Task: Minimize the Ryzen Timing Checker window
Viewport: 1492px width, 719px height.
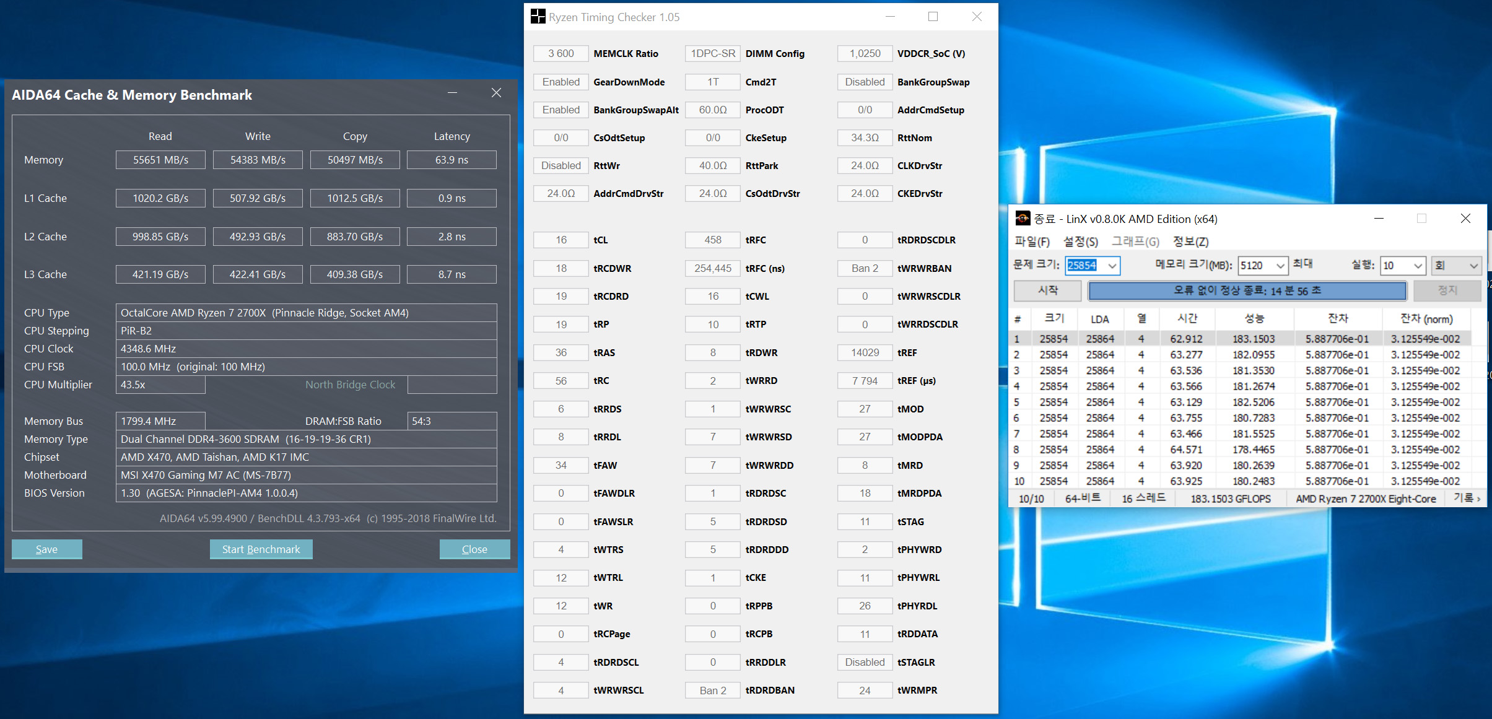Action: (x=890, y=17)
